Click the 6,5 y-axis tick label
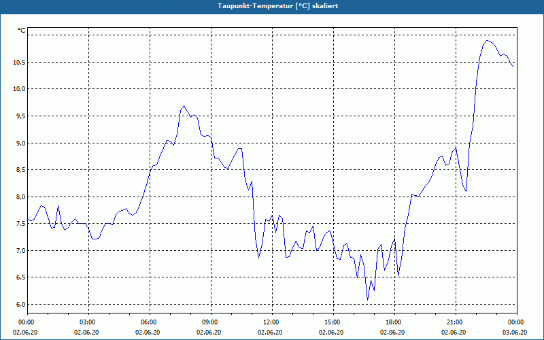Screen dimensions: 544x340 pos(21,277)
